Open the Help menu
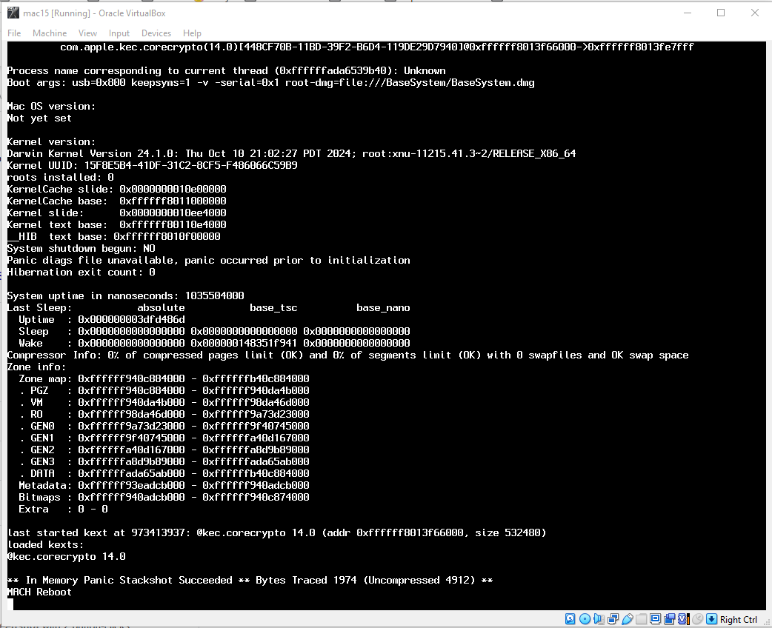This screenshot has width=772, height=628. click(192, 33)
